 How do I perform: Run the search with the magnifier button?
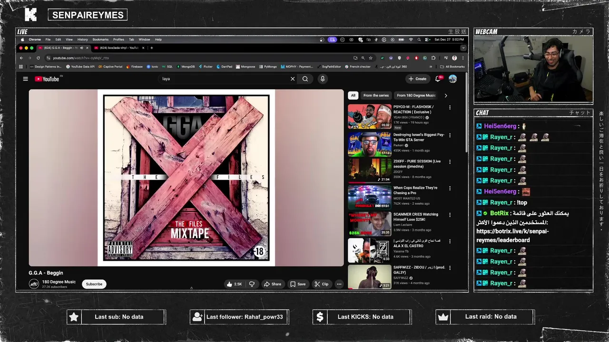click(305, 79)
